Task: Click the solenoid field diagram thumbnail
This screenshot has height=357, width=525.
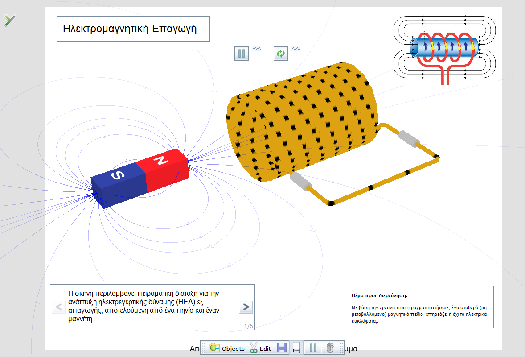Action: click(x=444, y=50)
